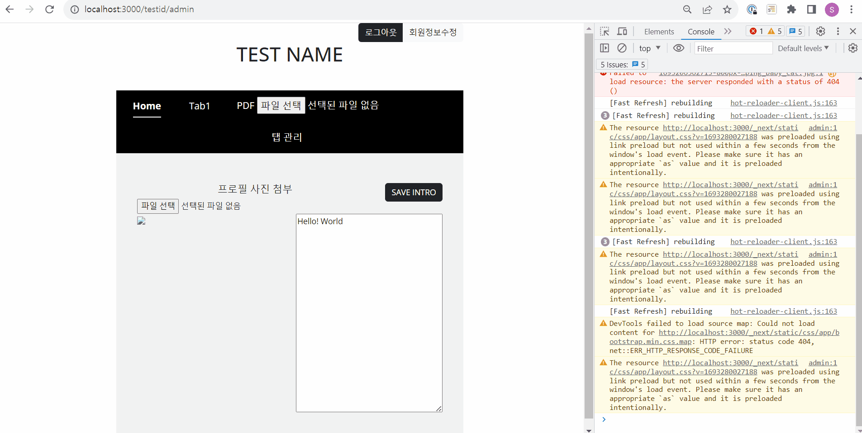Open the browser zoom magnifier icon
This screenshot has width=862, height=433.
(x=687, y=9)
